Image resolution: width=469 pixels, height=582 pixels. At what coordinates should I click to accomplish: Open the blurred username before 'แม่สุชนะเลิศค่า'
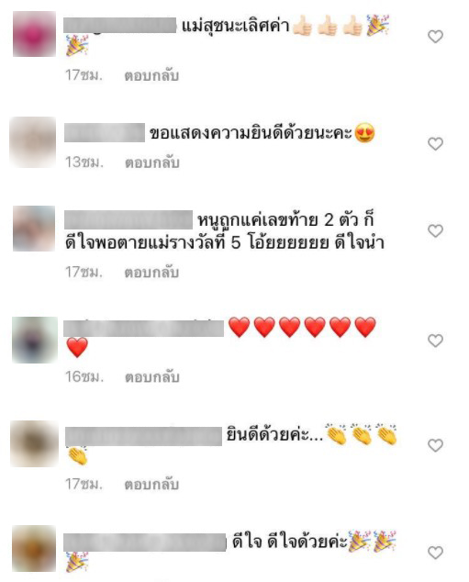(x=120, y=25)
